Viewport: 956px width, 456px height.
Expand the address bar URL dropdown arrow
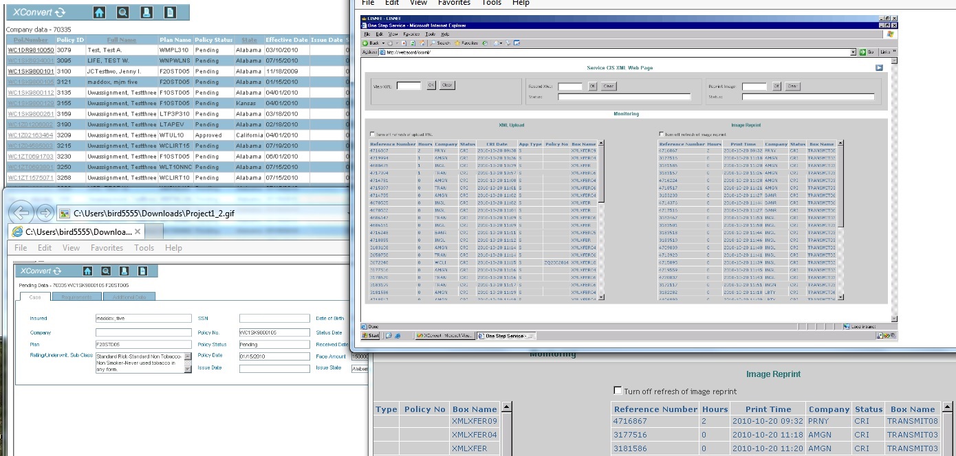tap(853, 52)
